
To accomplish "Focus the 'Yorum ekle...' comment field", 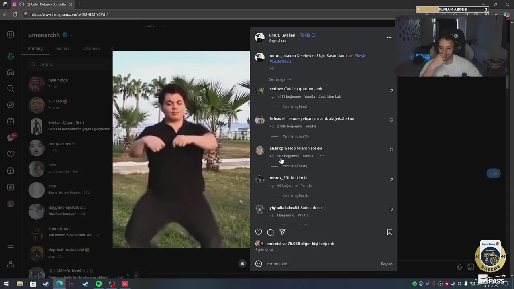I will (321, 264).
